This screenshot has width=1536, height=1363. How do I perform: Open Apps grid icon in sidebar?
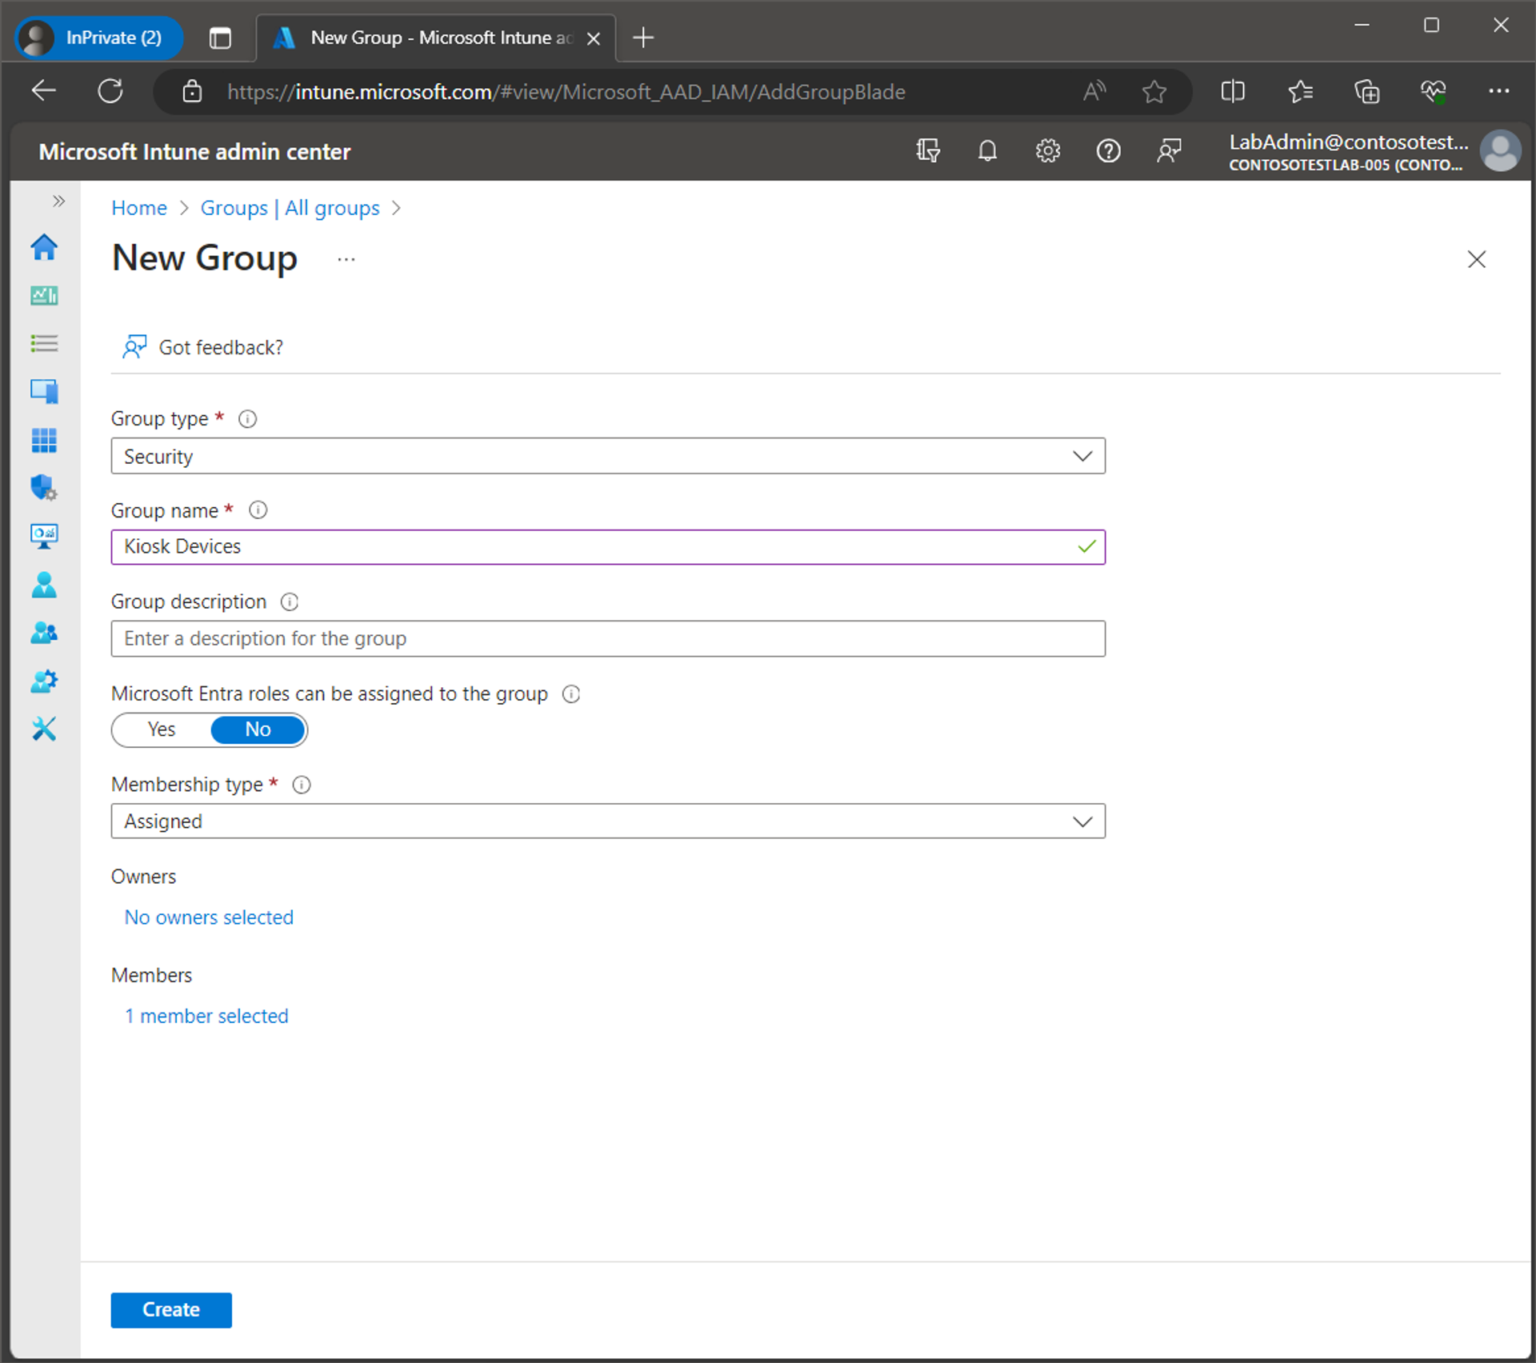[x=44, y=440]
